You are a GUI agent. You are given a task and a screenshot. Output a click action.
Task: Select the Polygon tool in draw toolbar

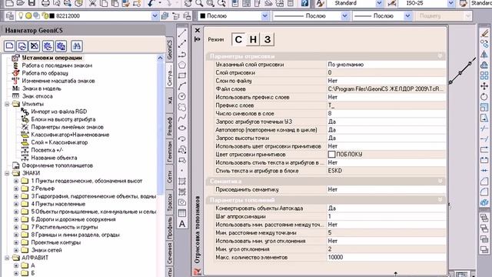click(x=182, y=65)
